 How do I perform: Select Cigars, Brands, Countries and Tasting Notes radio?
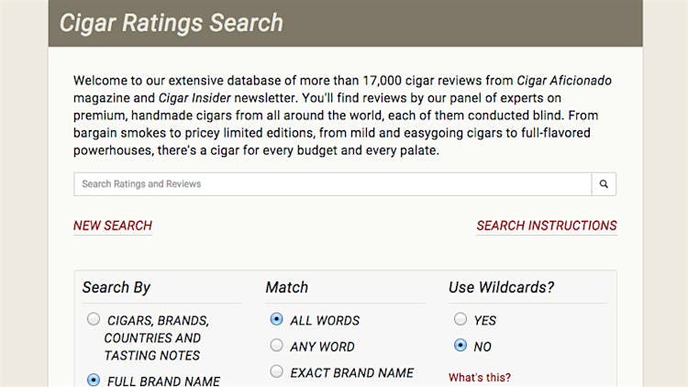point(94,320)
